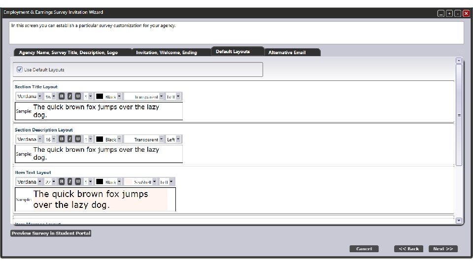Image resolution: width=473 pixels, height=266 pixels.
Task: Click black color swatch in Section Description Layout
Action: pos(100,139)
